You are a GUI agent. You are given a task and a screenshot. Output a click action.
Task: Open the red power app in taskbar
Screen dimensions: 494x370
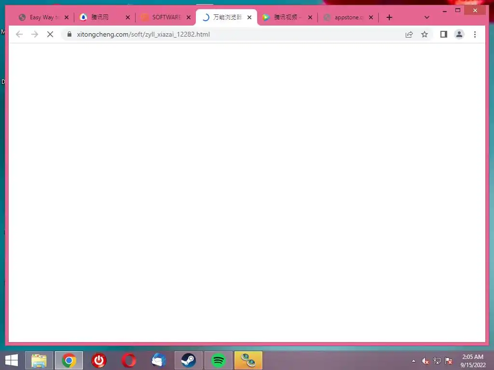click(x=98, y=360)
